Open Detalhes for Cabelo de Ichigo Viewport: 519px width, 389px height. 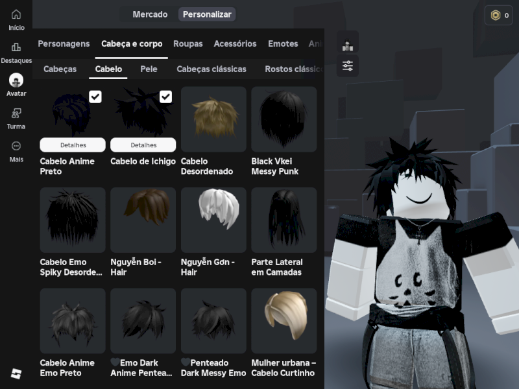(143, 145)
